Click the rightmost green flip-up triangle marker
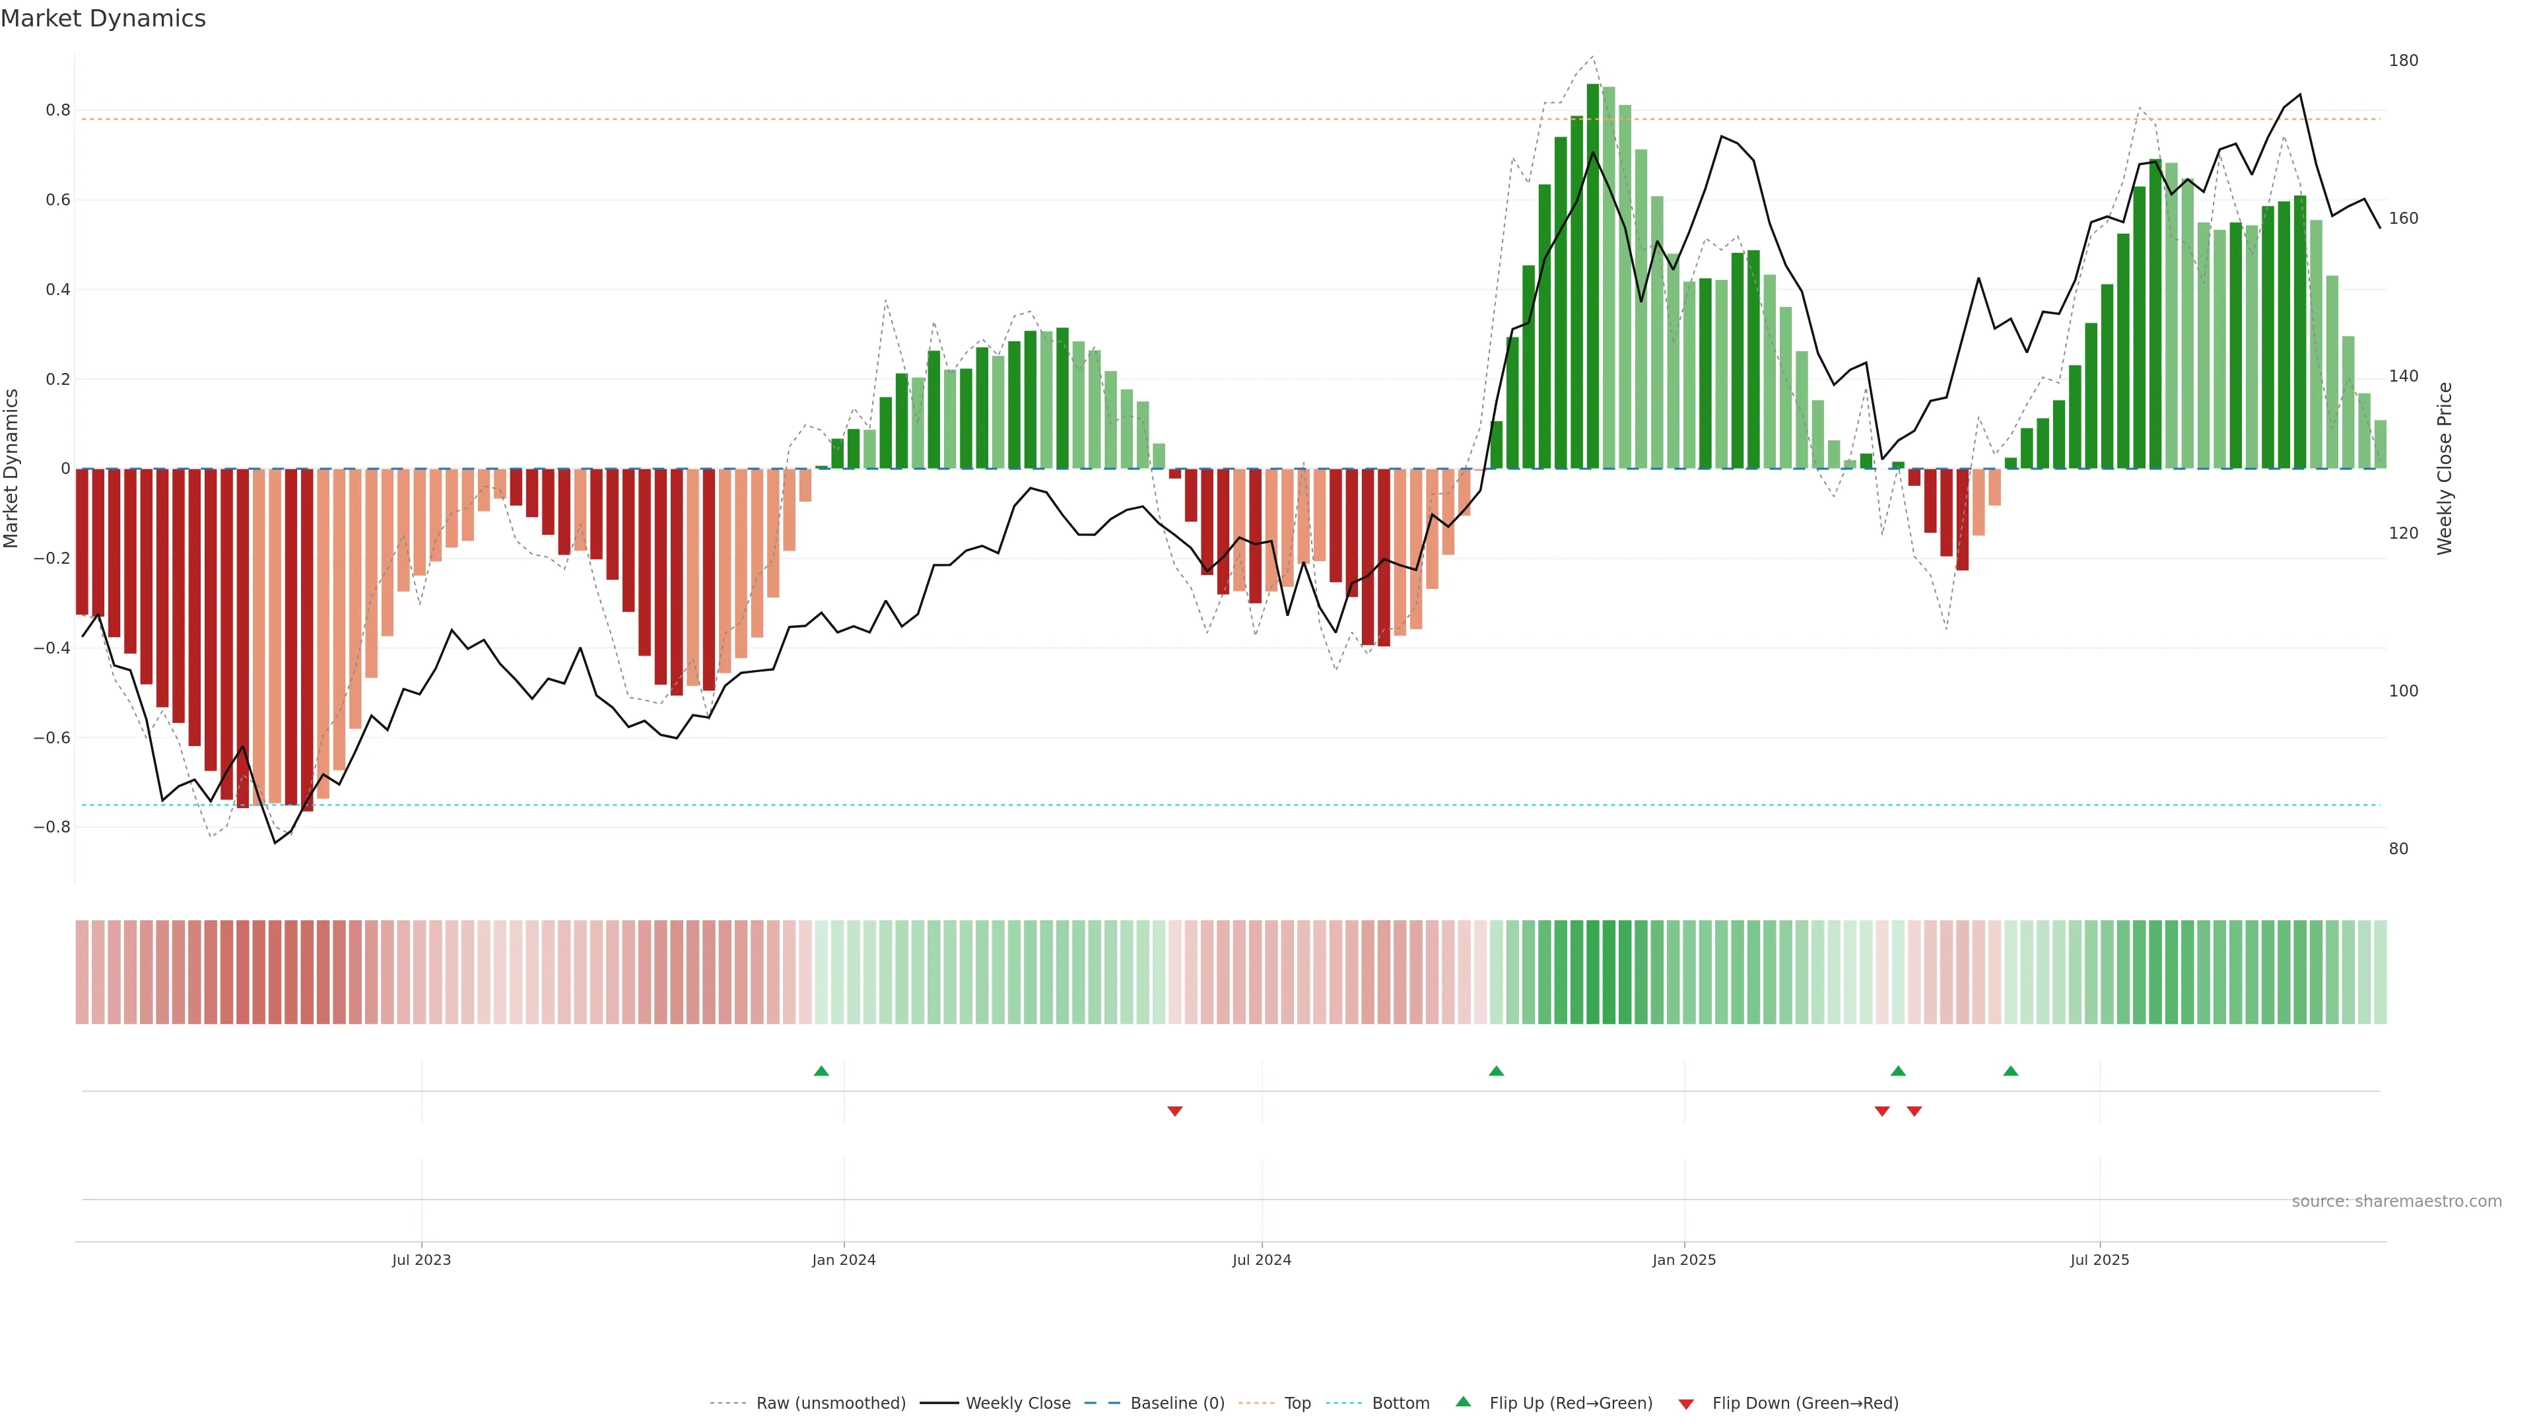This screenshot has height=1426, width=2535. tap(2010, 1071)
